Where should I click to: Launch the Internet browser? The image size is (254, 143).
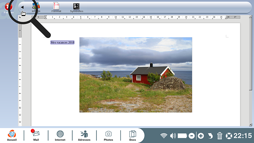click(60, 136)
